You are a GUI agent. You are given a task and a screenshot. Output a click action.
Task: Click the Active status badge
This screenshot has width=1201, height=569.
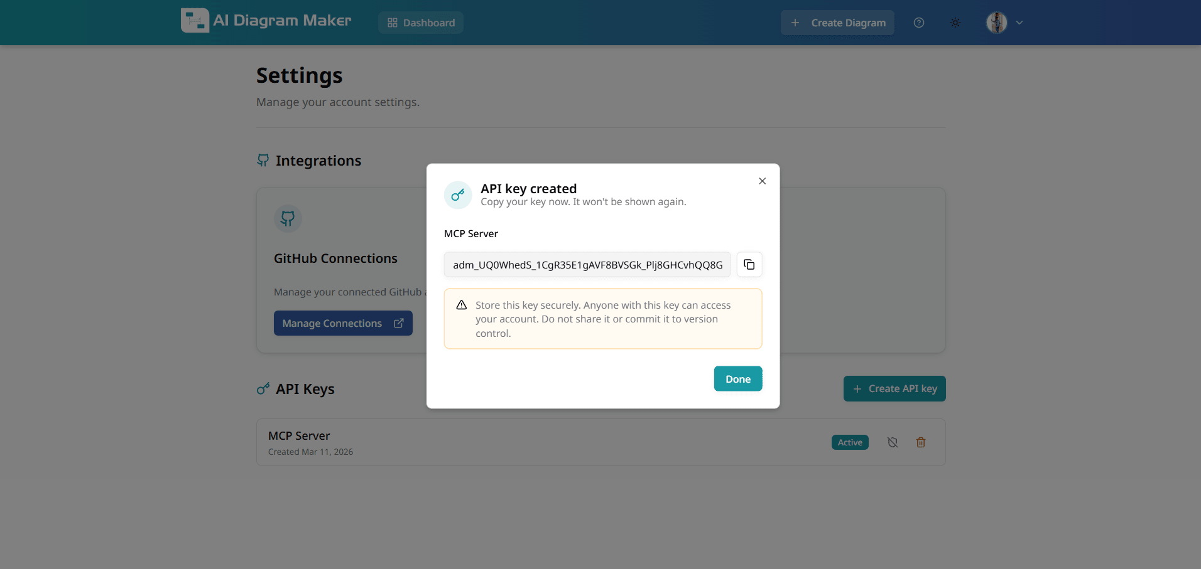(x=849, y=442)
